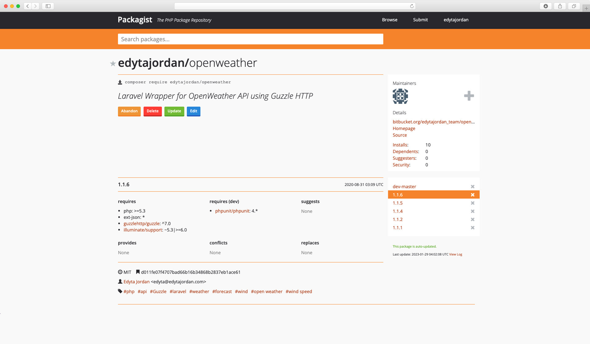
Task: Delete version 1.1.5 using its X control
Action: pyautogui.click(x=473, y=203)
